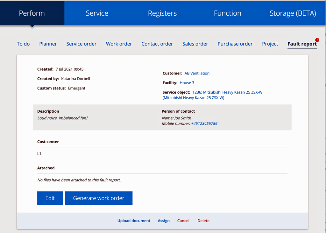Click the Person of contact heading
Screen dimensions: 326x233
click(x=178, y=111)
